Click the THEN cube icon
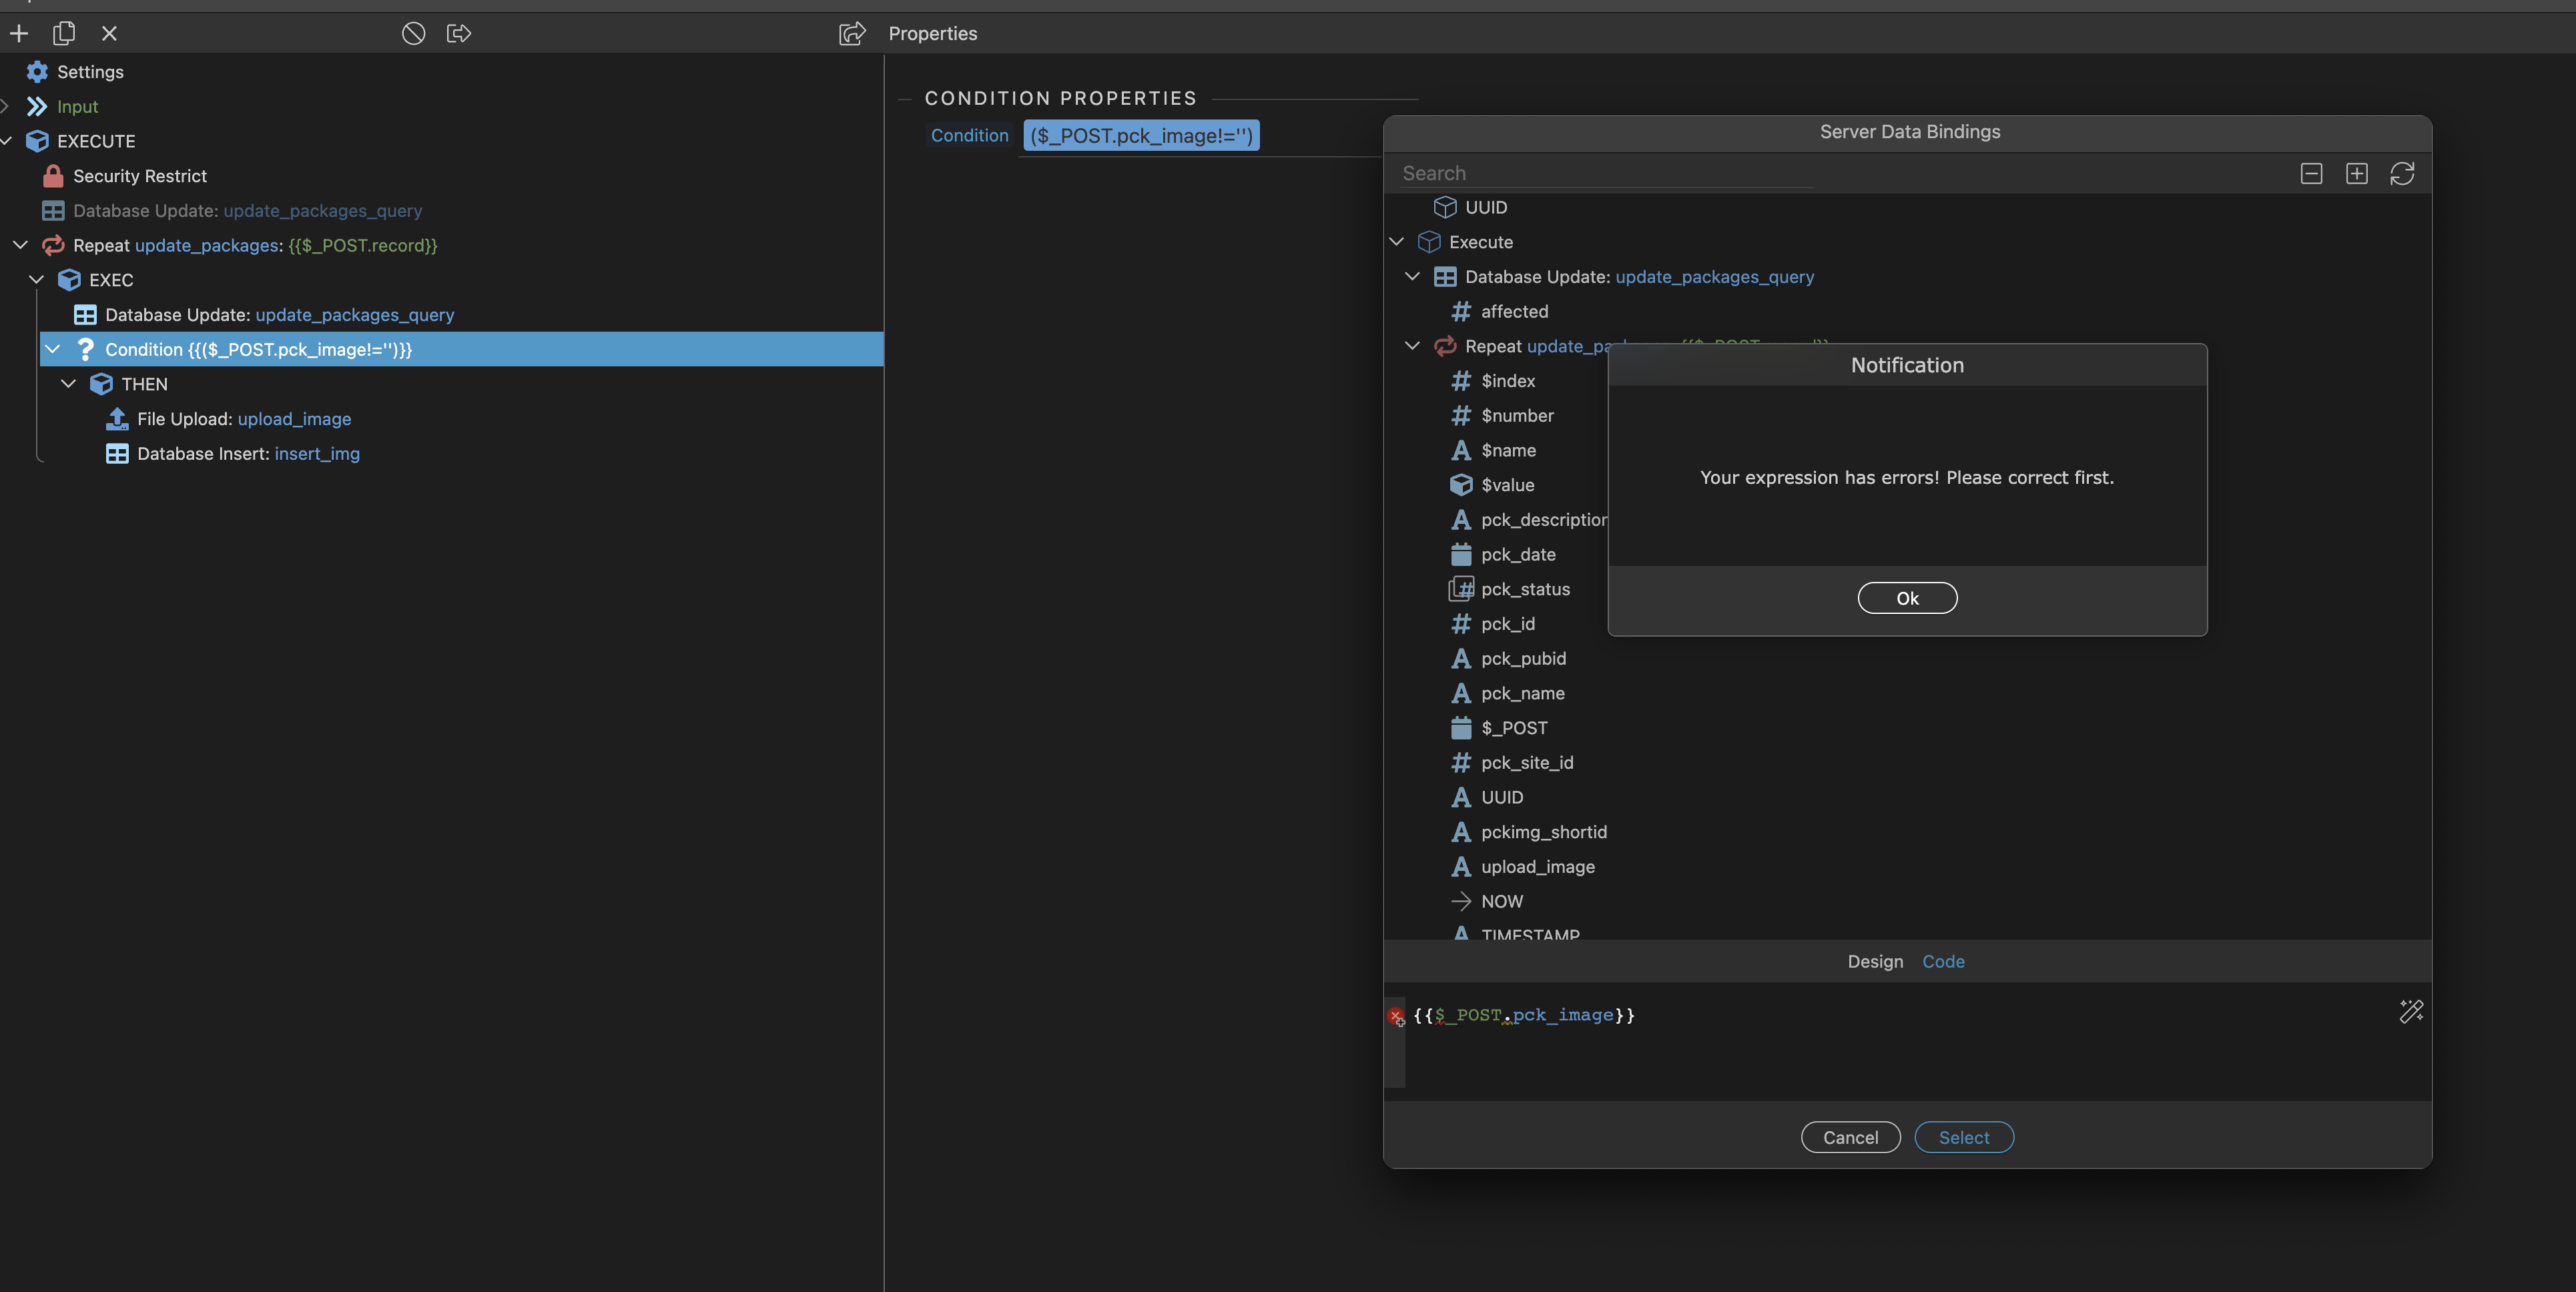2576x1292 pixels. 101,384
